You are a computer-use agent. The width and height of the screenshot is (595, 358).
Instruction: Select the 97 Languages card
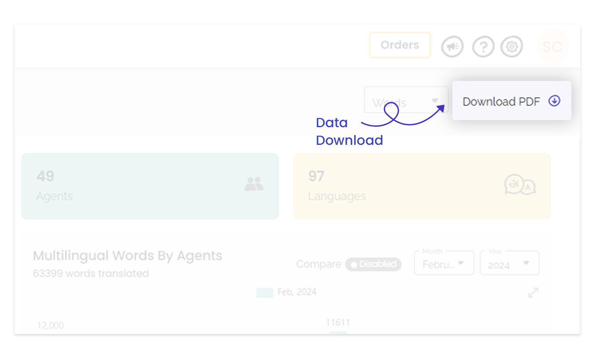(422, 186)
